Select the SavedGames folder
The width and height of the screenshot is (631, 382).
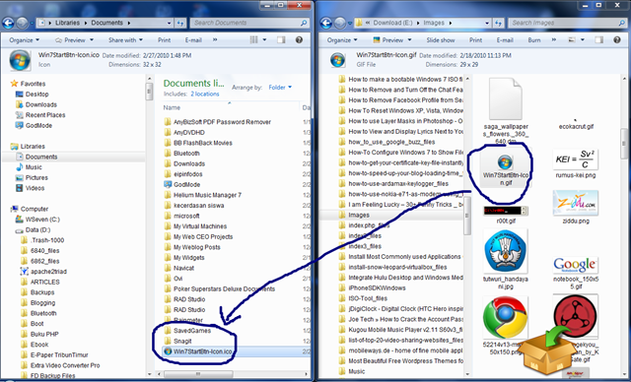click(x=192, y=331)
